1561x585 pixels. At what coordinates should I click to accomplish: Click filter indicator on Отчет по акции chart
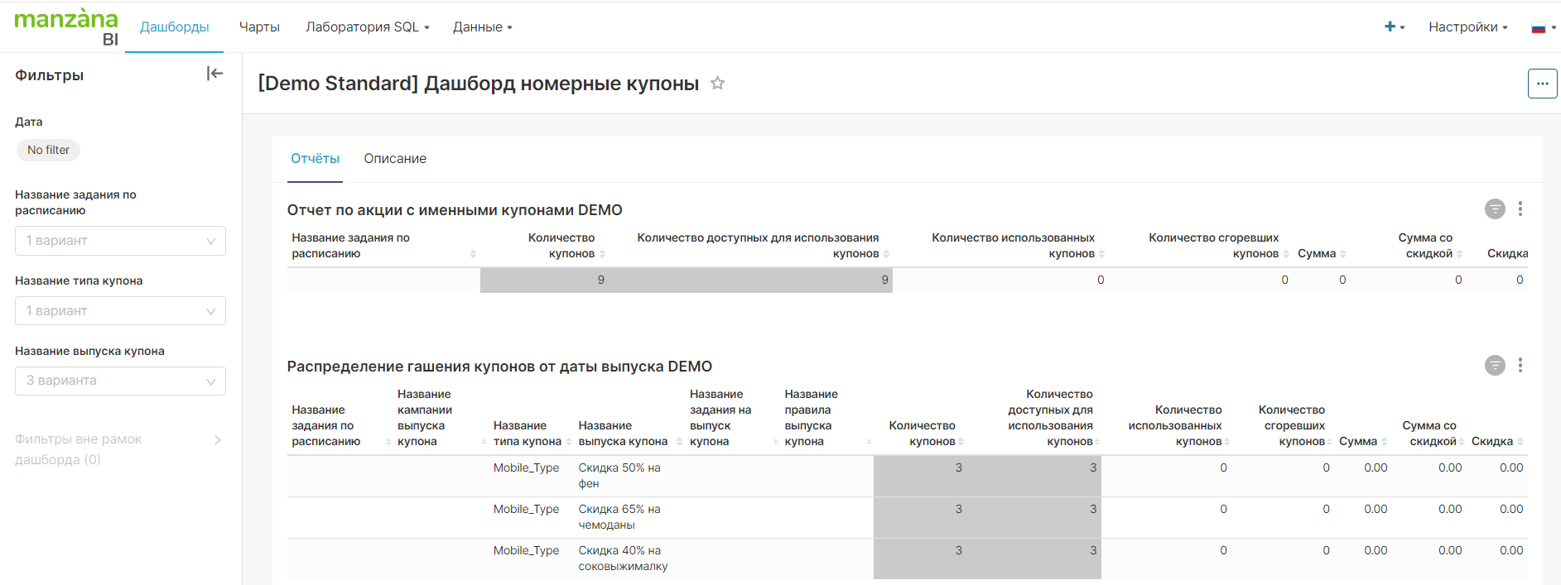1494,209
